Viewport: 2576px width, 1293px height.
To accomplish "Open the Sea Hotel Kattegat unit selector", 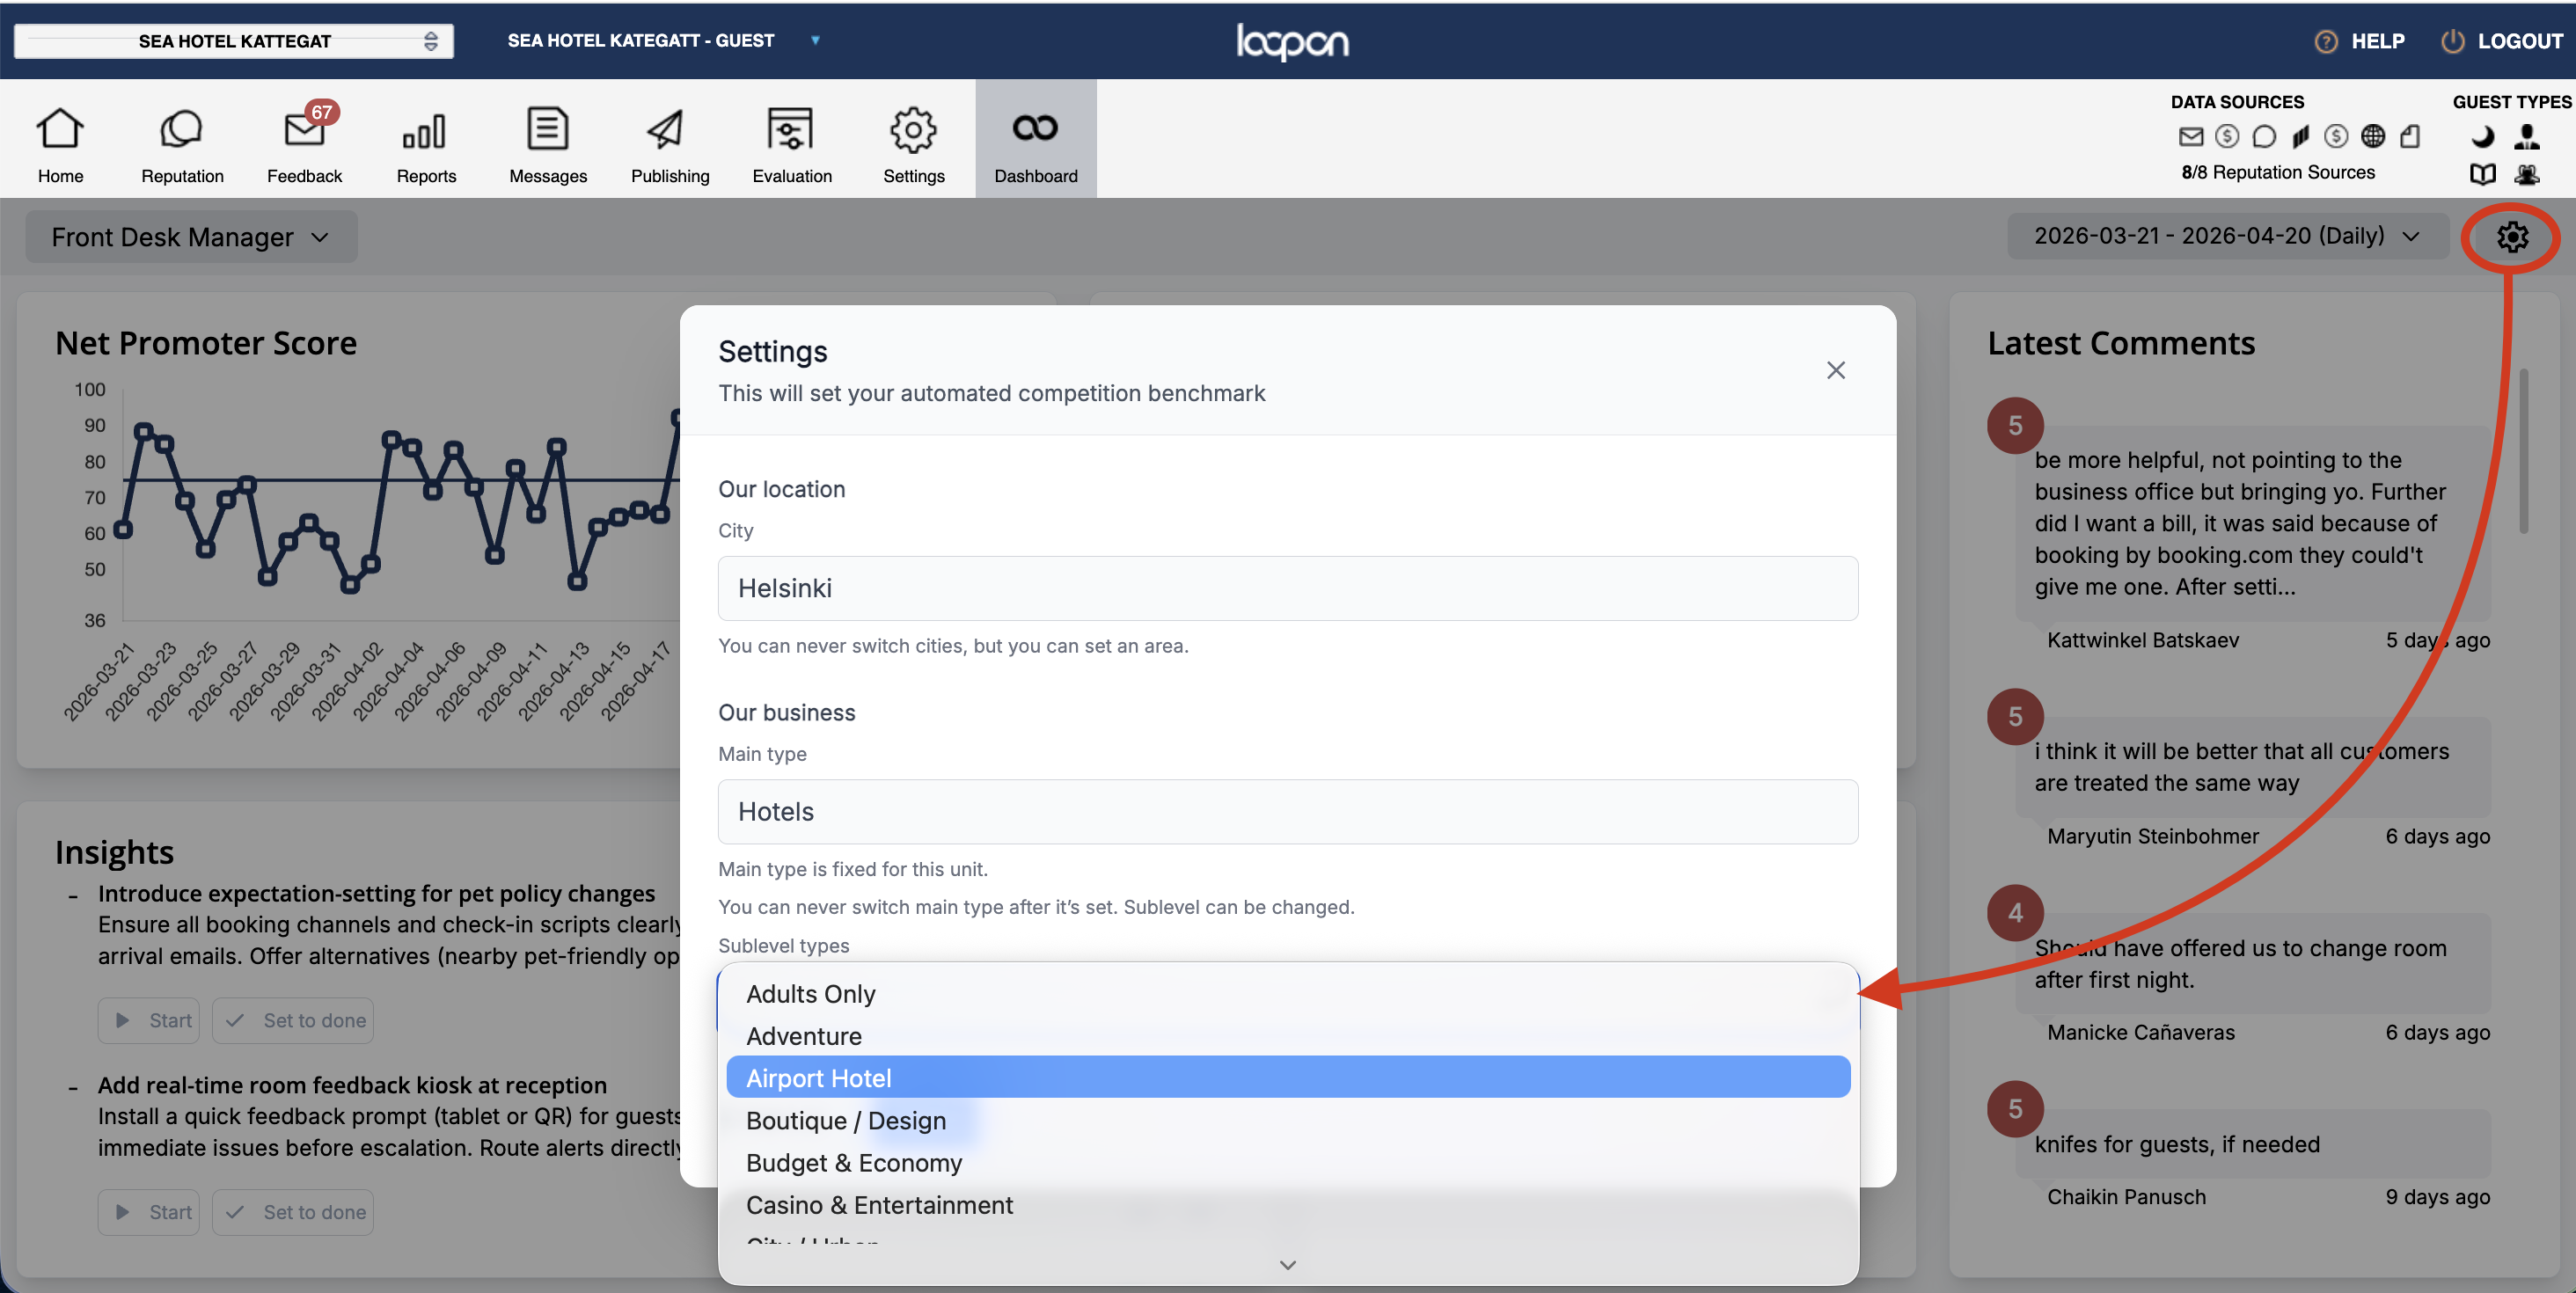I will (234, 41).
